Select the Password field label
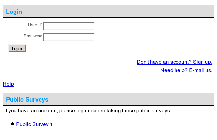217x140 pixels. tap(33, 36)
